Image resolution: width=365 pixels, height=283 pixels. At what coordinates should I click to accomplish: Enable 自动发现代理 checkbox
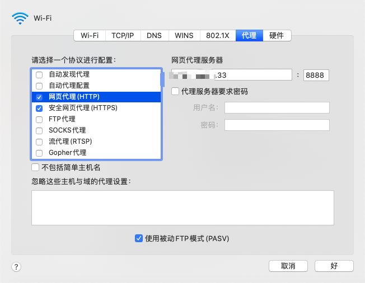point(39,75)
